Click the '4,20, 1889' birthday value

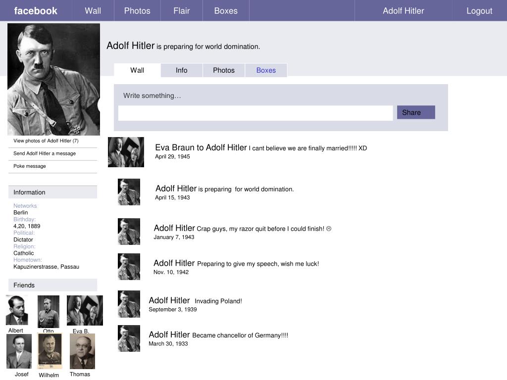pyautogui.click(x=27, y=226)
